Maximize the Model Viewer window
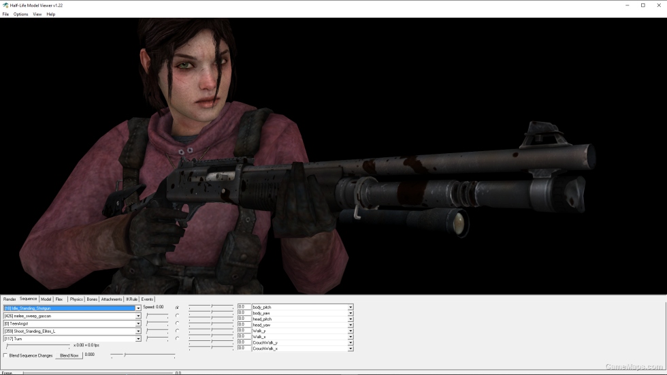 [642, 5]
